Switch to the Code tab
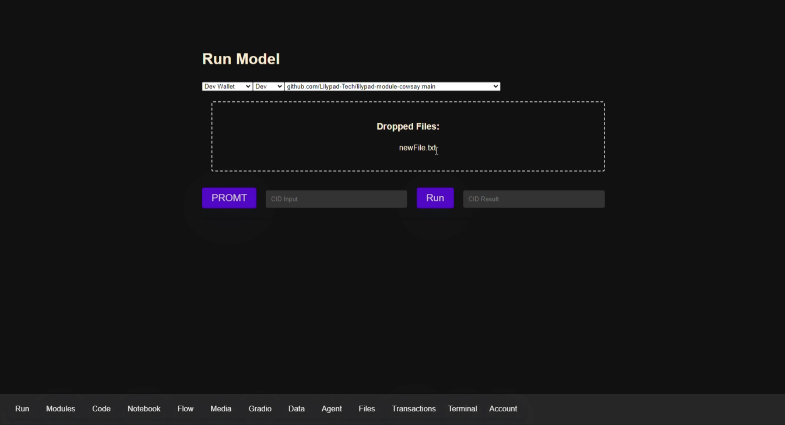785x425 pixels. (101, 409)
